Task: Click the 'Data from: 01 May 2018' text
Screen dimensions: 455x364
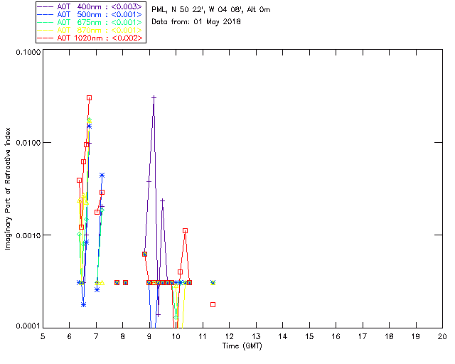Action: [196, 22]
